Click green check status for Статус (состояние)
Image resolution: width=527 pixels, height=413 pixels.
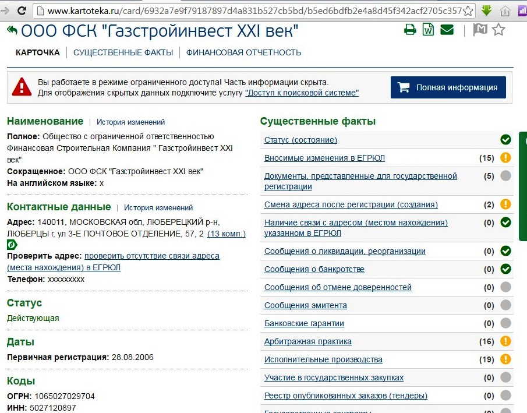[x=505, y=140]
